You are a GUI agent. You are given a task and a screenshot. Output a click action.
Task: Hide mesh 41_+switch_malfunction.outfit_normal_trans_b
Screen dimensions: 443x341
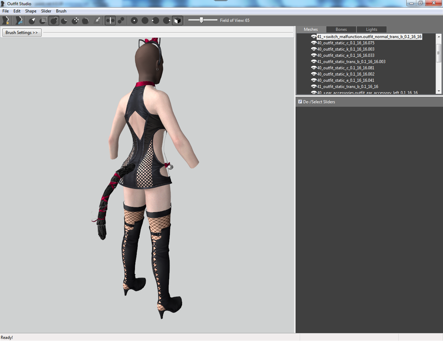point(314,37)
